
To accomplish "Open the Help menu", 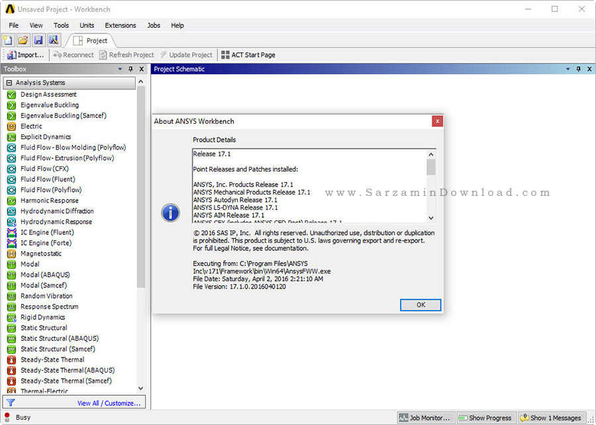I will 177,25.
